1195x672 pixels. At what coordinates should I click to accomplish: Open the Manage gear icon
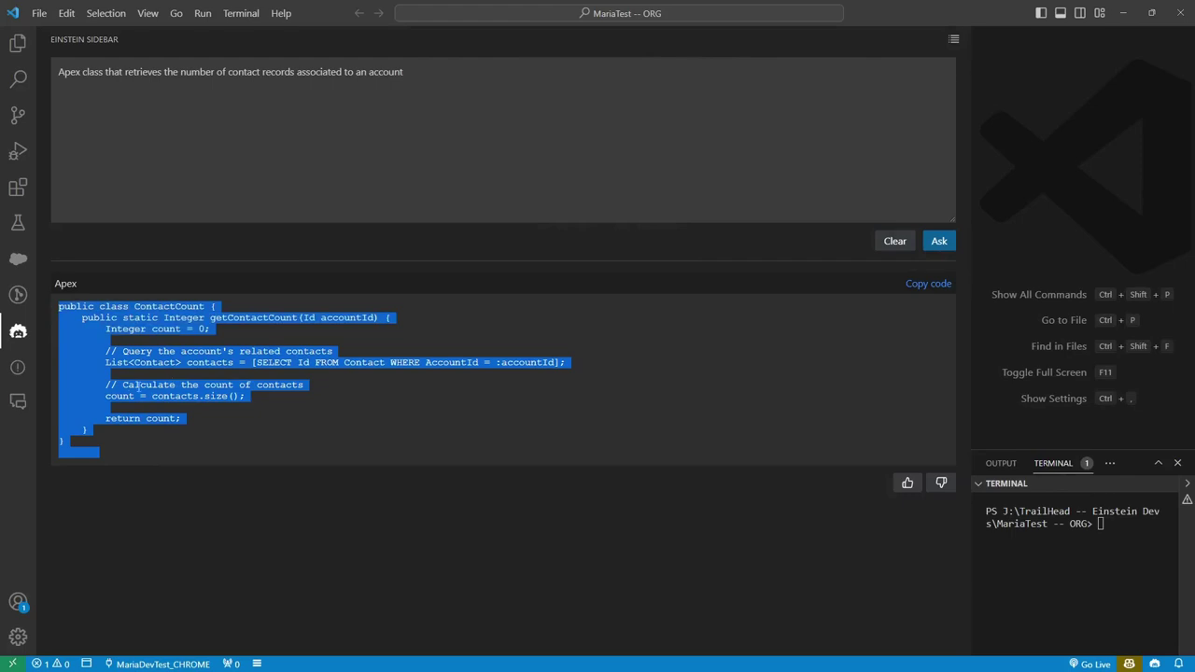pos(18,637)
